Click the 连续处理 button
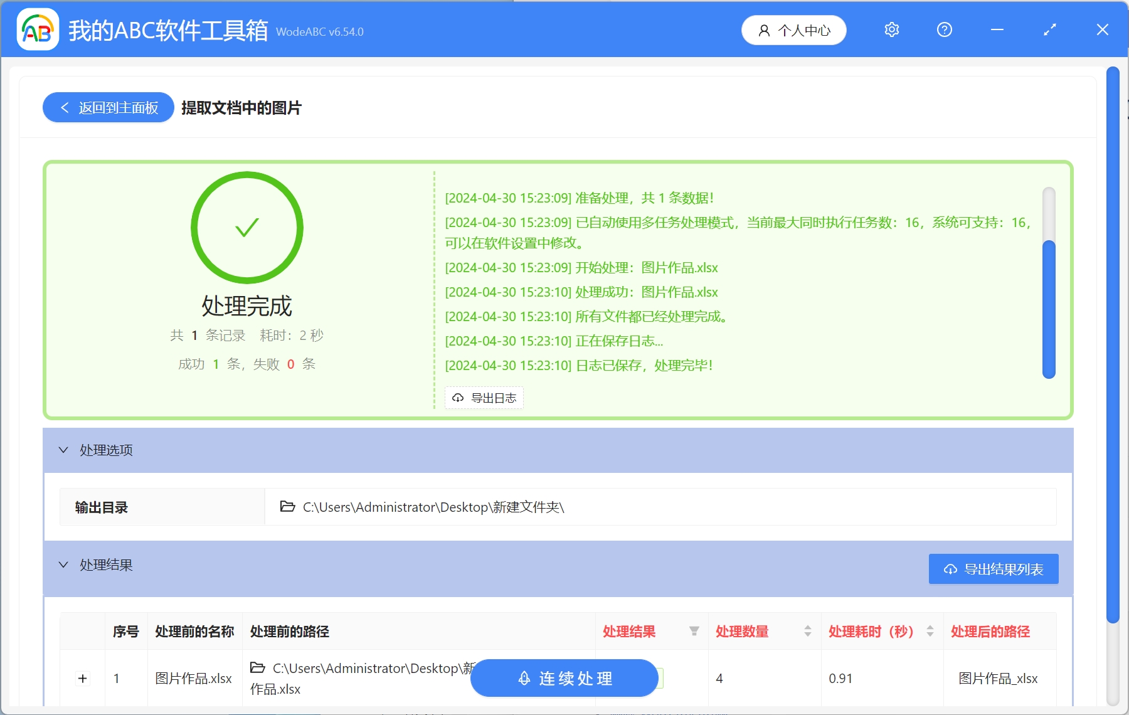Screen dimensions: 1129x715 (x=564, y=678)
